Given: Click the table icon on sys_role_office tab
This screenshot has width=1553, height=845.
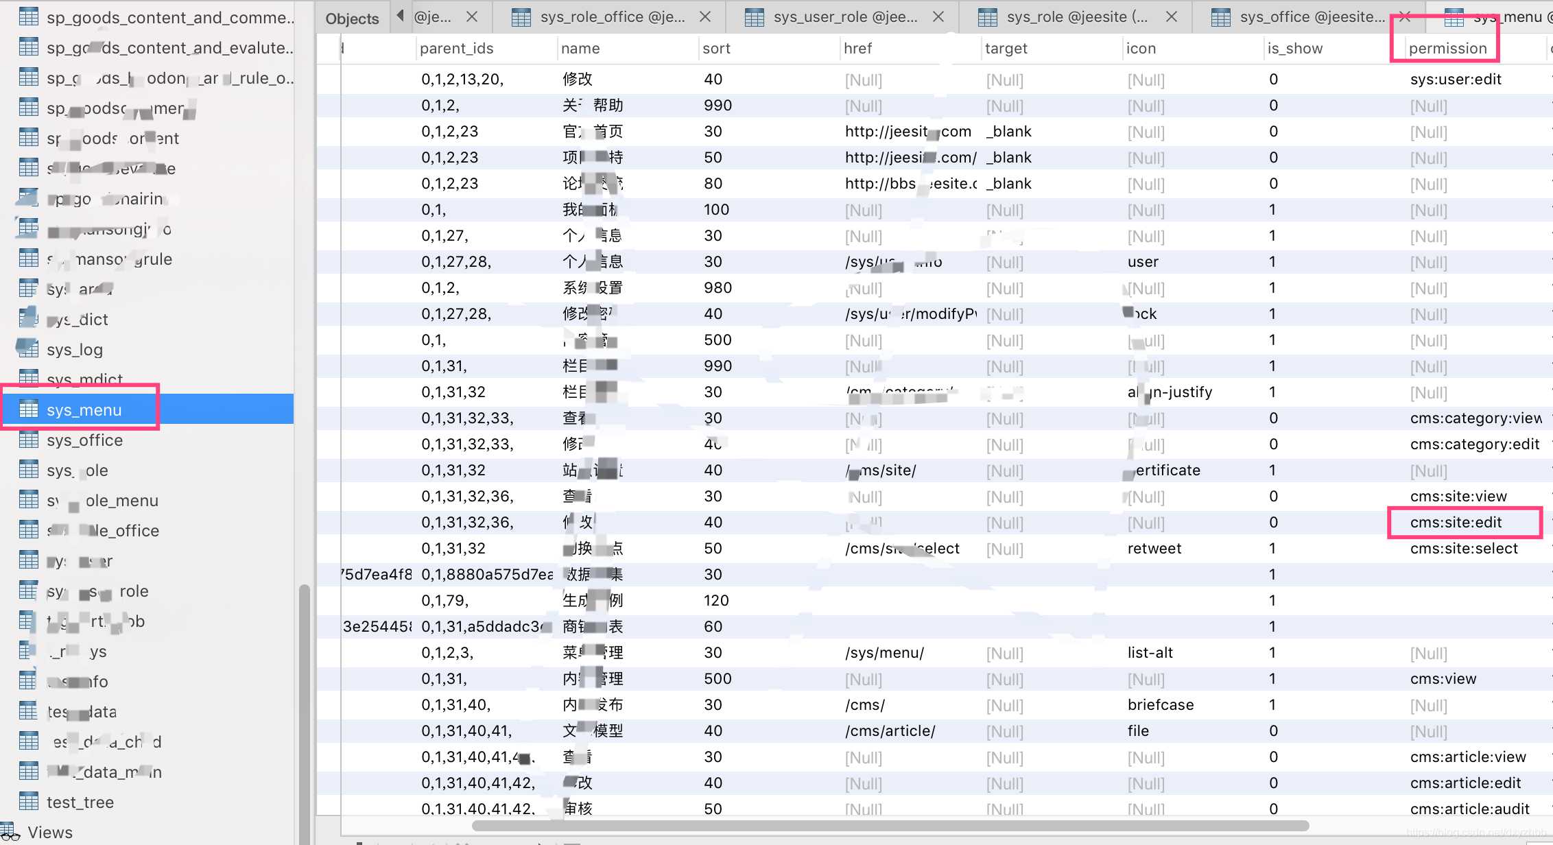Looking at the screenshot, I should 521,17.
